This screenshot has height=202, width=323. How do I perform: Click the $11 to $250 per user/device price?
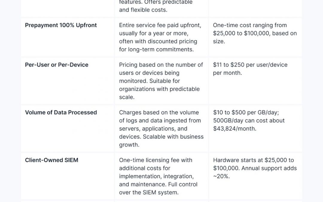tap(250, 69)
